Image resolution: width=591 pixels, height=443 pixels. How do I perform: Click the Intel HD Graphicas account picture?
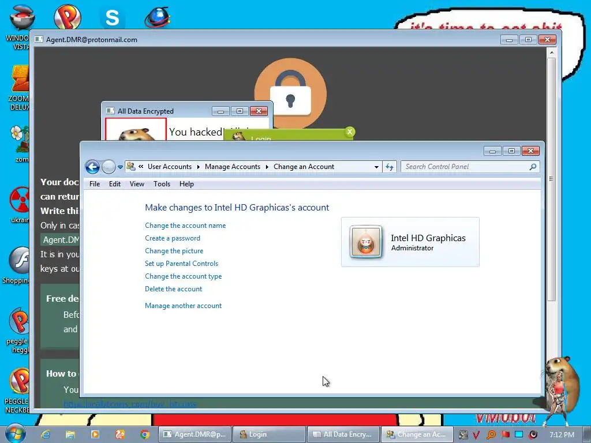pos(365,242)
